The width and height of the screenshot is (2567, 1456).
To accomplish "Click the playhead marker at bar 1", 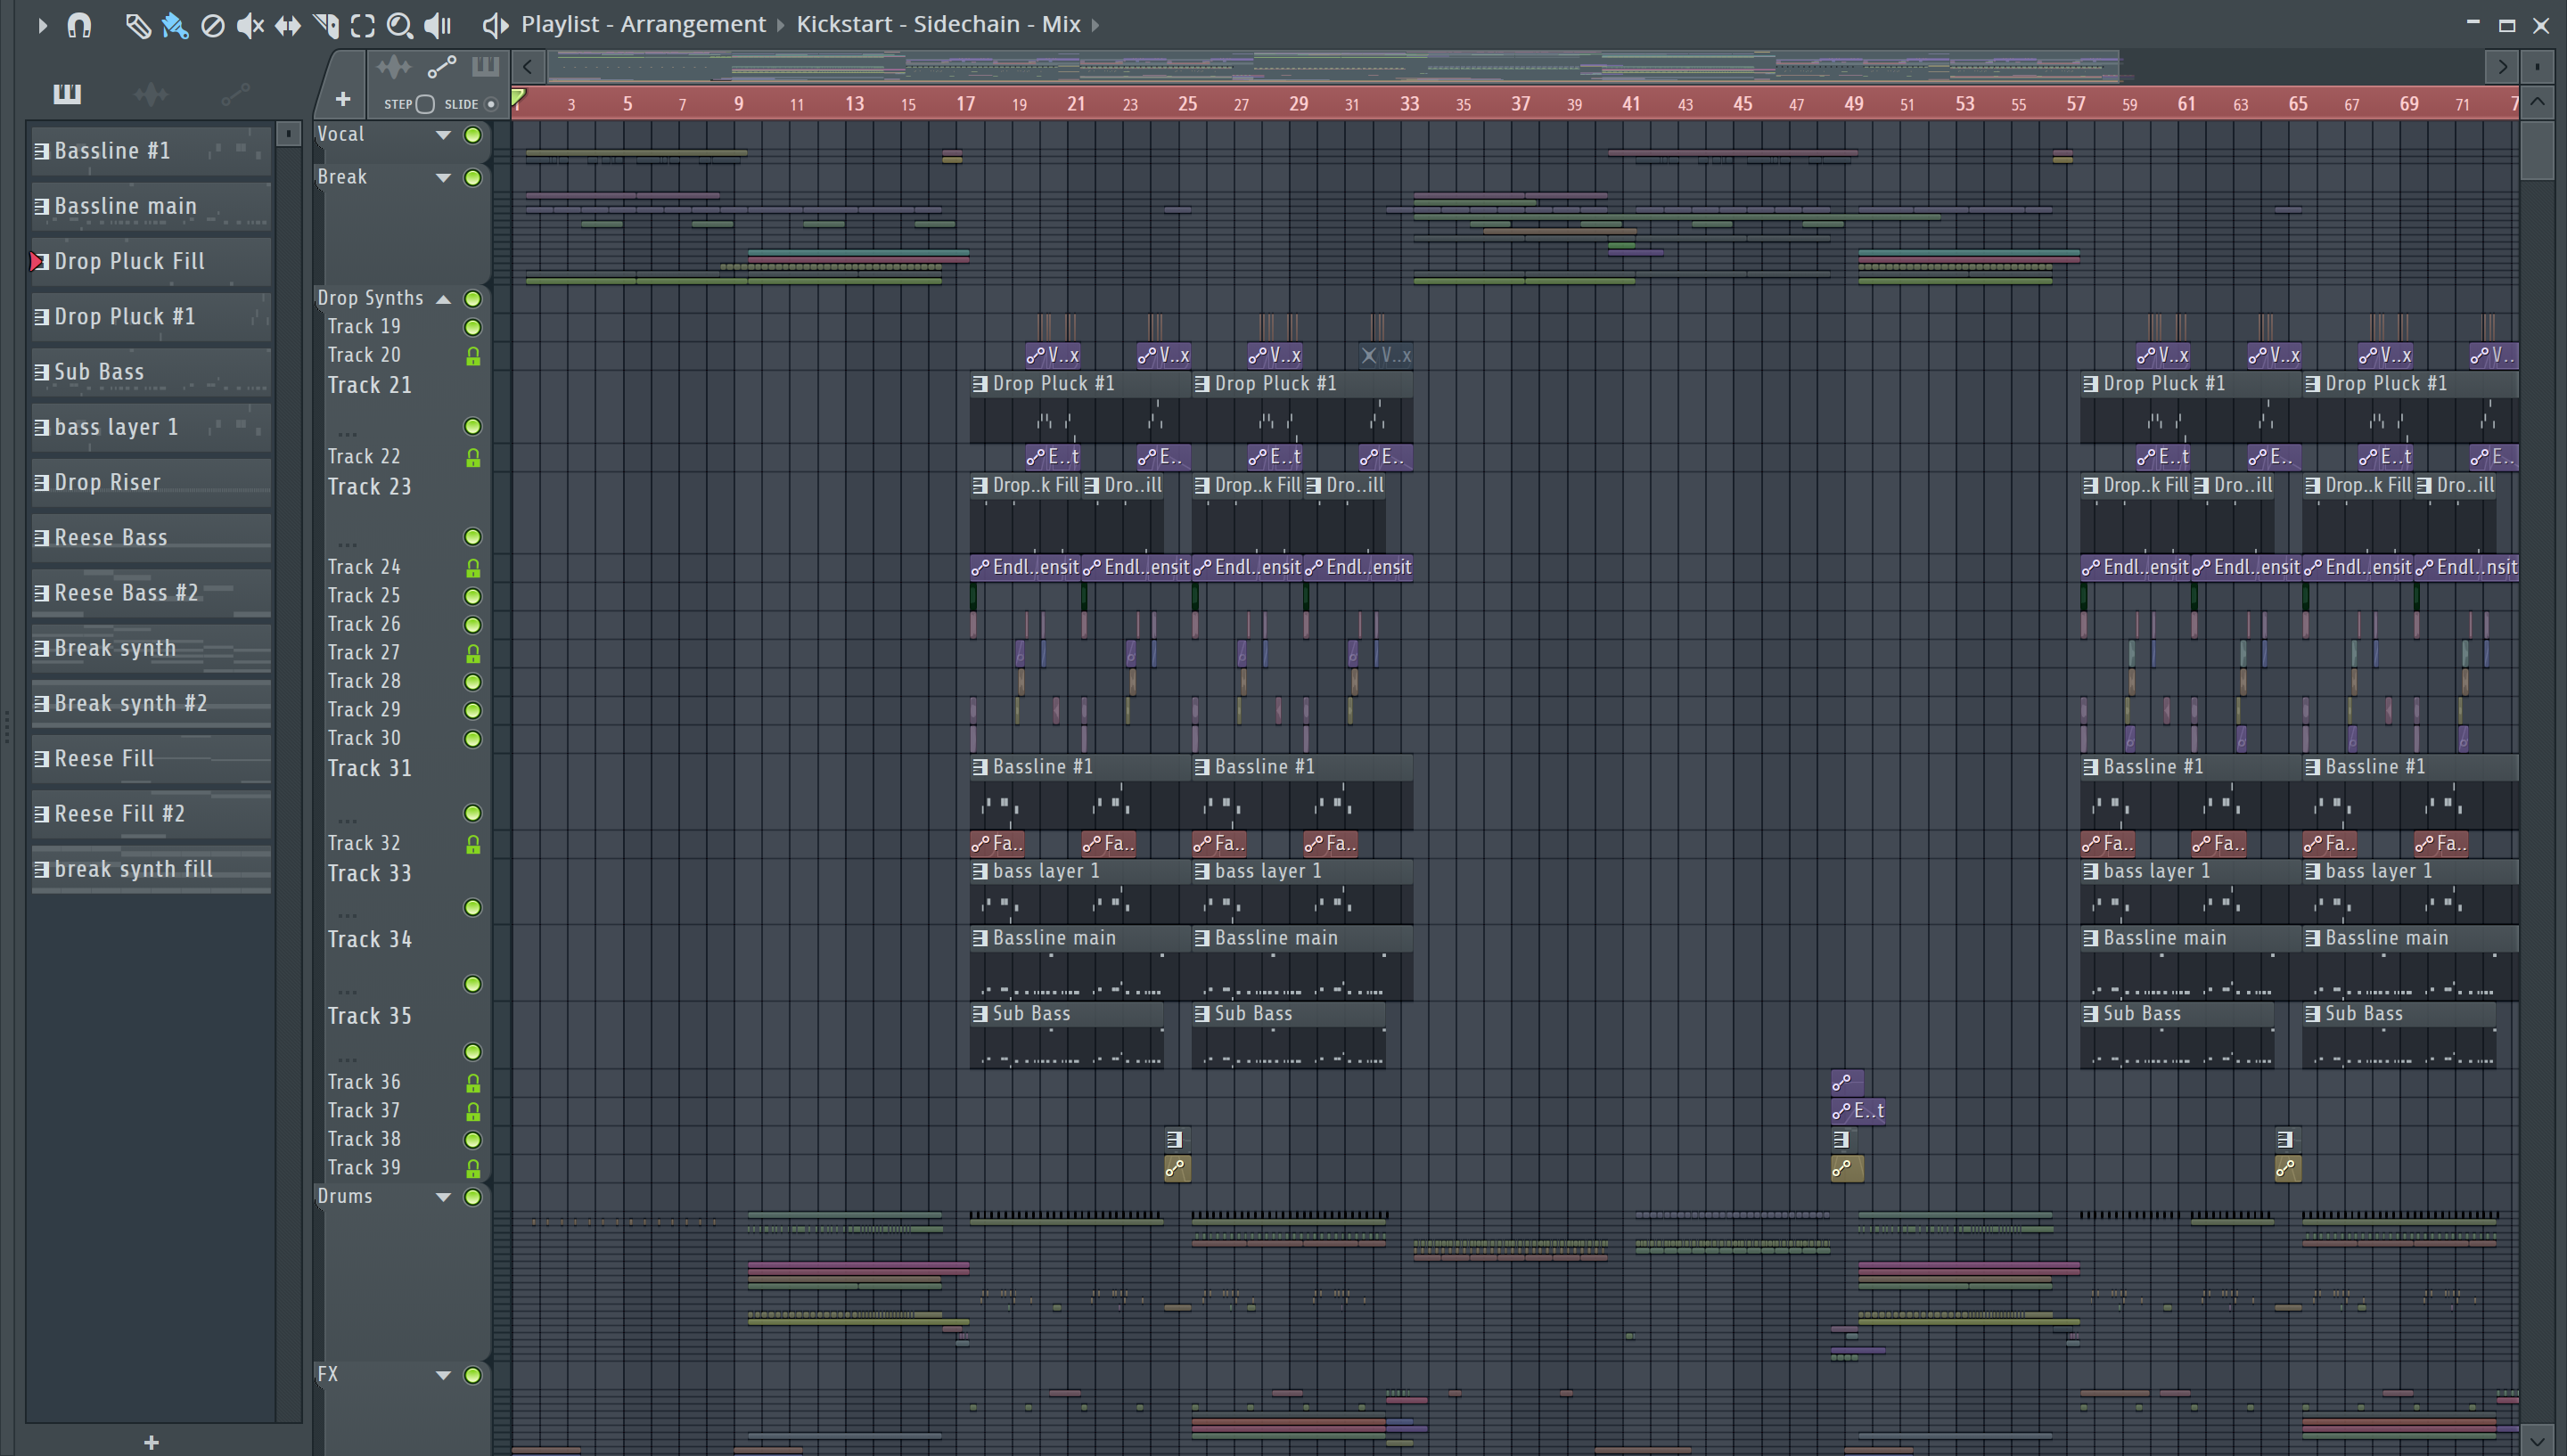I will [x=518, y=97].
